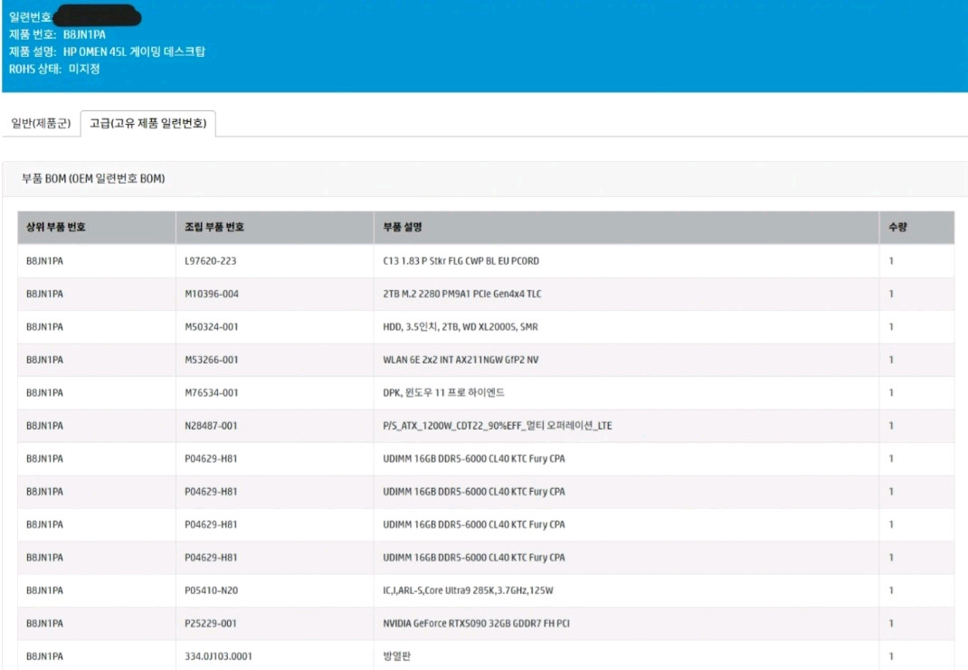The height and width of the screenshot is (670, 968).
Task: Select the DPK 윈도우 11 프로 description
Action: point(444,393)
